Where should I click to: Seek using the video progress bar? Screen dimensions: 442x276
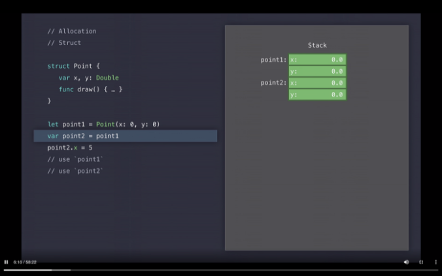[221, 270]
